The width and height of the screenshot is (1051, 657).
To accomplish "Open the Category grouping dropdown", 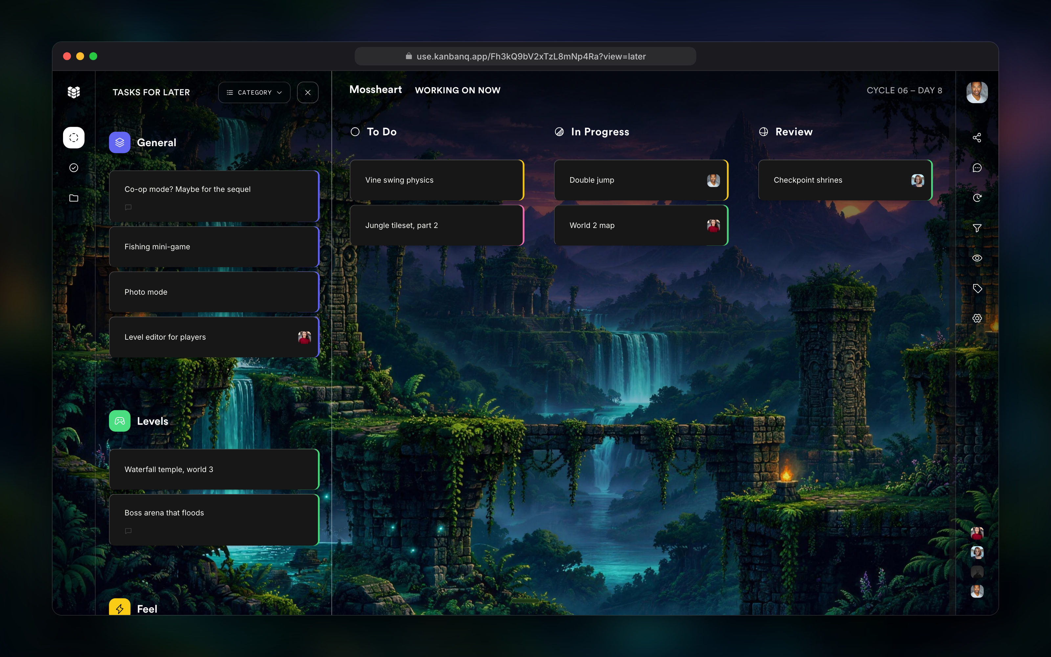I will [x=254, y=93].
